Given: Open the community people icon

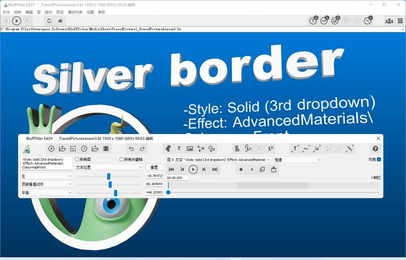Looking at the screenshot, I should 389,21.
